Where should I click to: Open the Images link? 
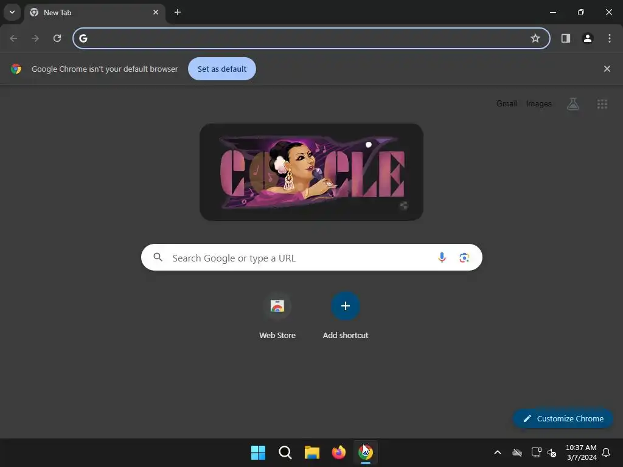tap(539, 103)
